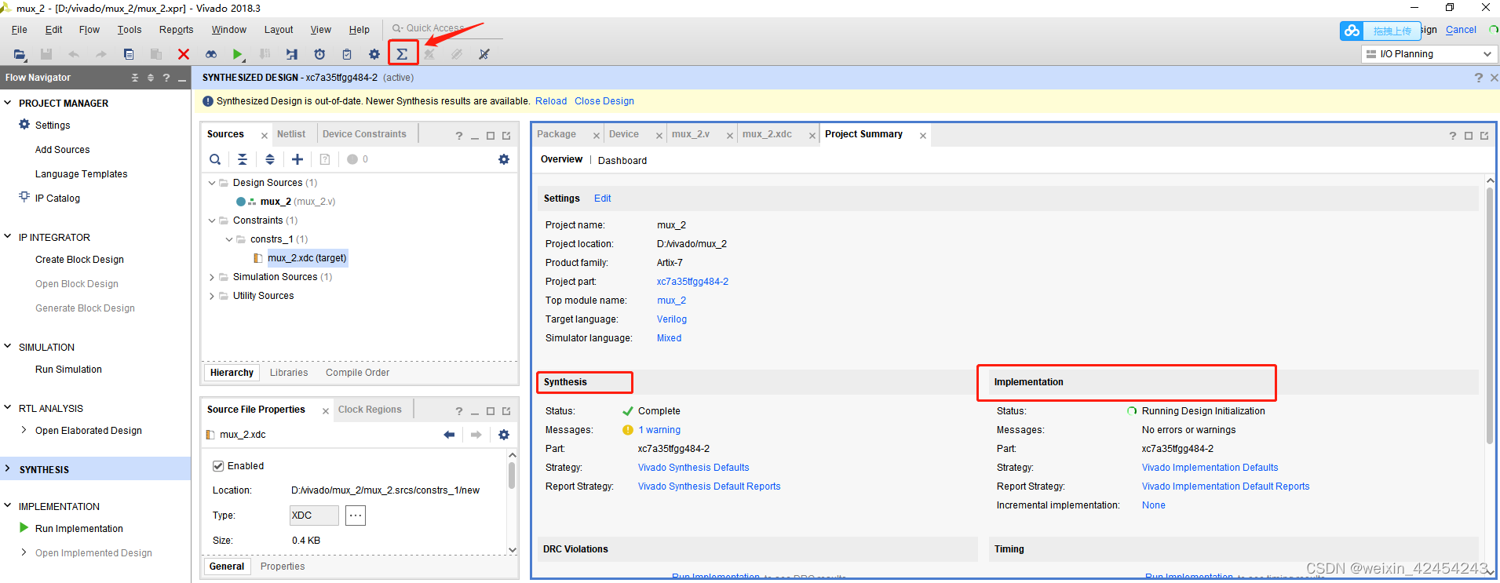Open the I/O Planning layout dropdown
The width and height of the screenshot is (1500, 583).
[1429, 54]
